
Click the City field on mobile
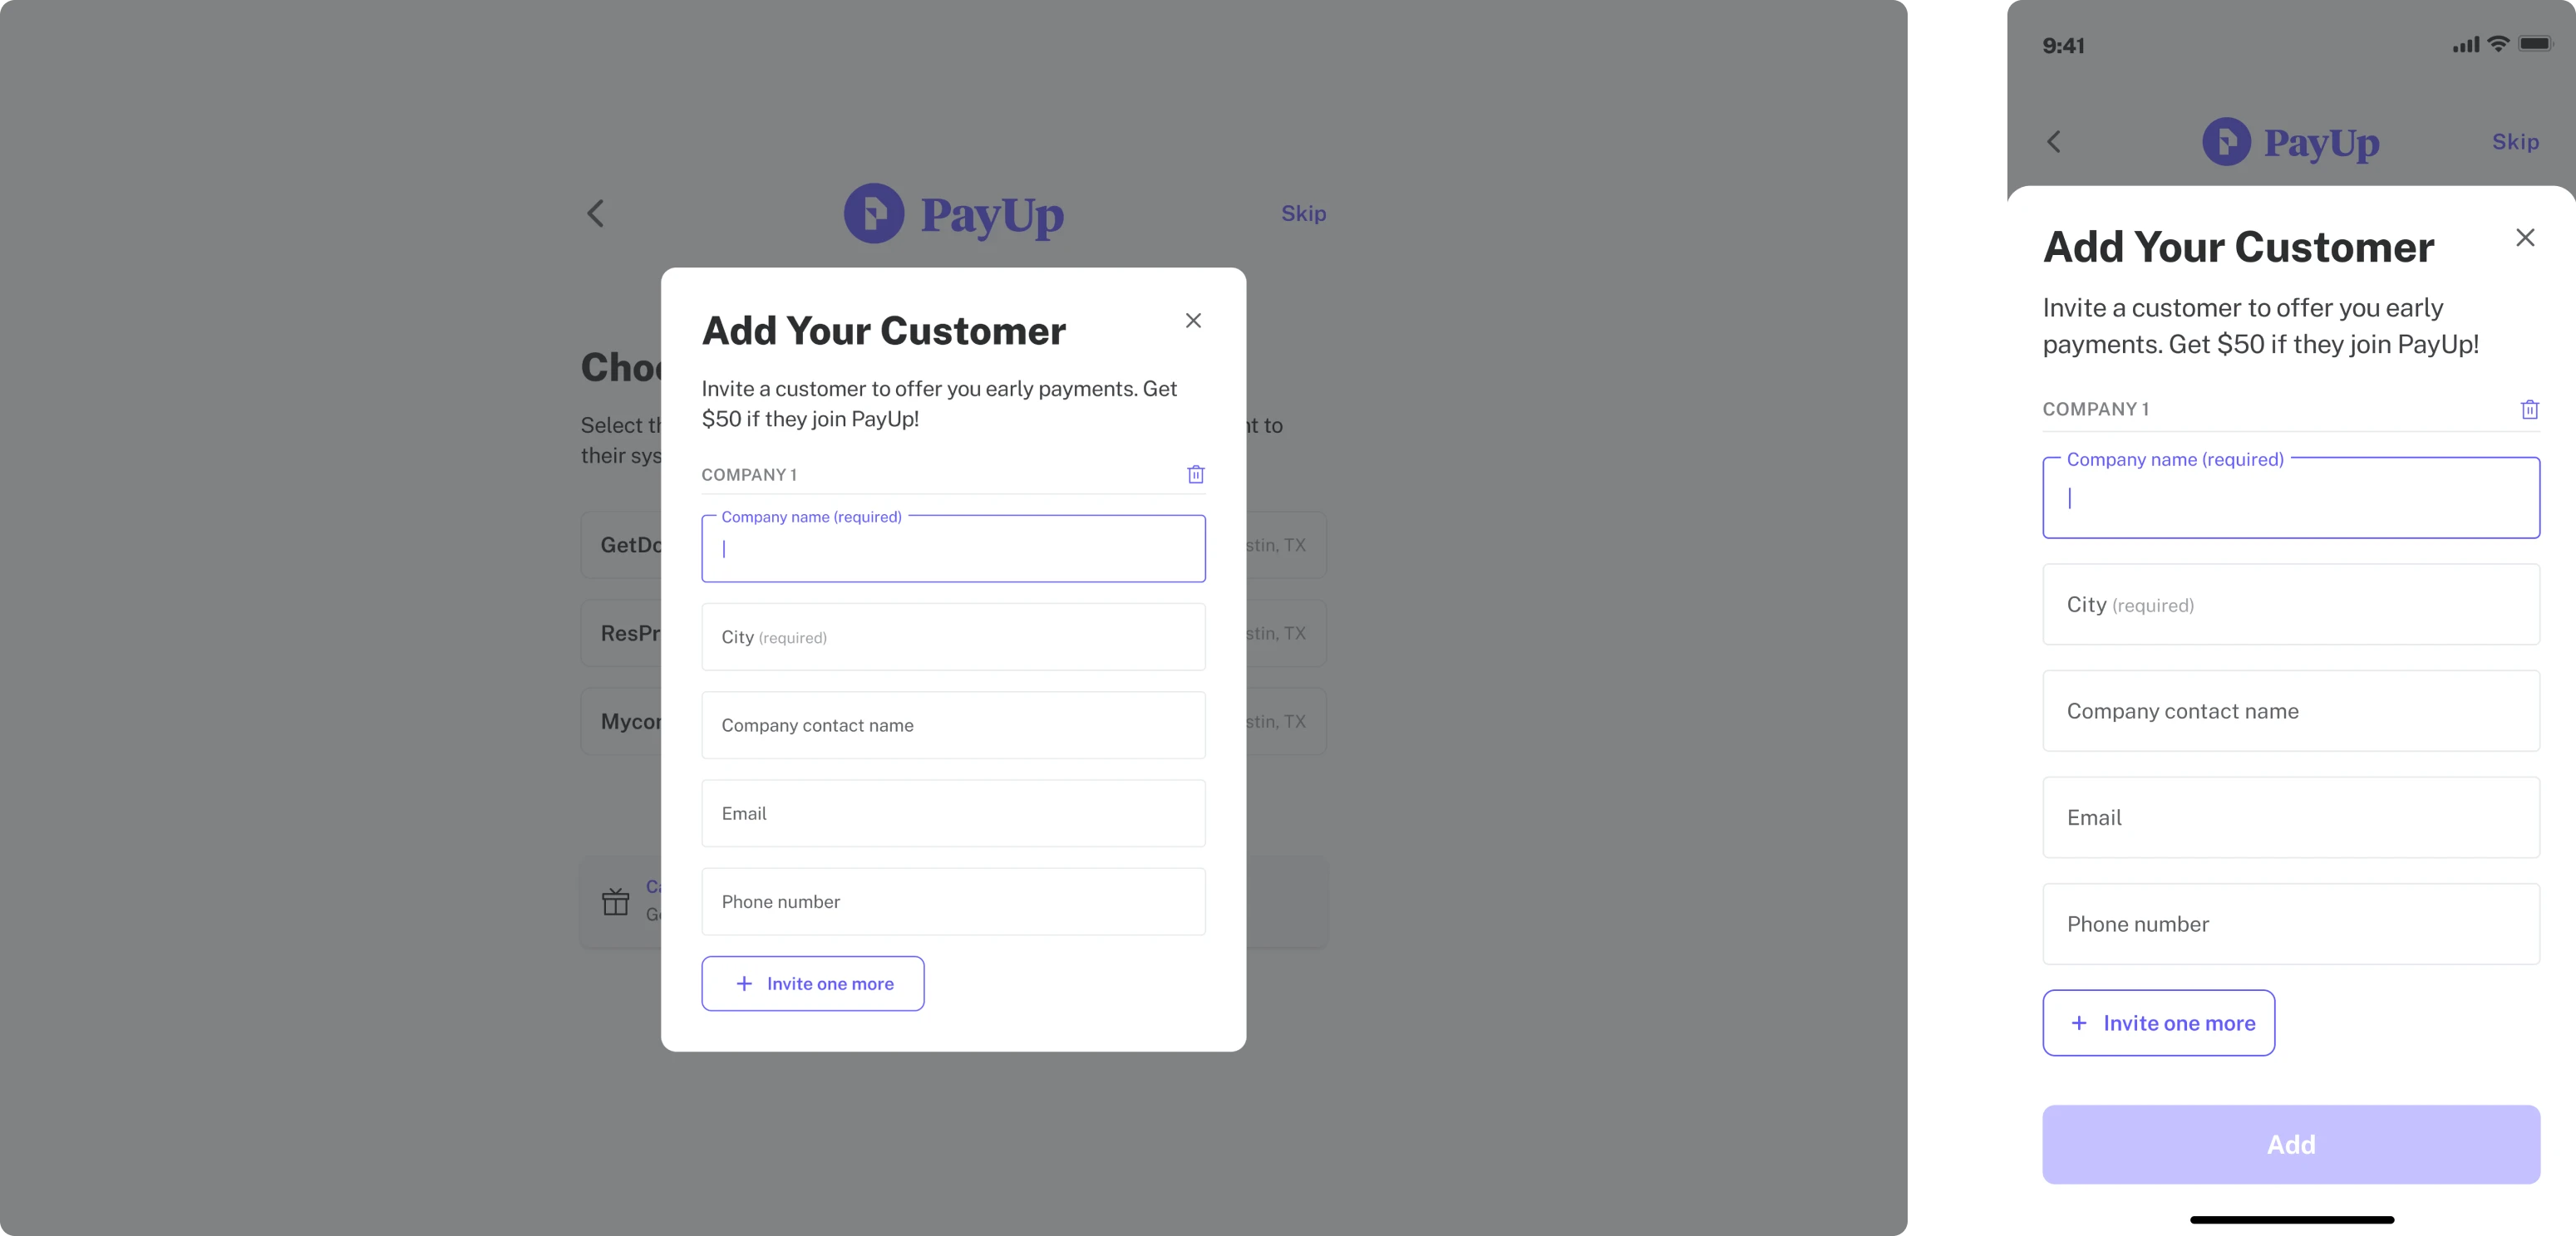click(2291, 605)
